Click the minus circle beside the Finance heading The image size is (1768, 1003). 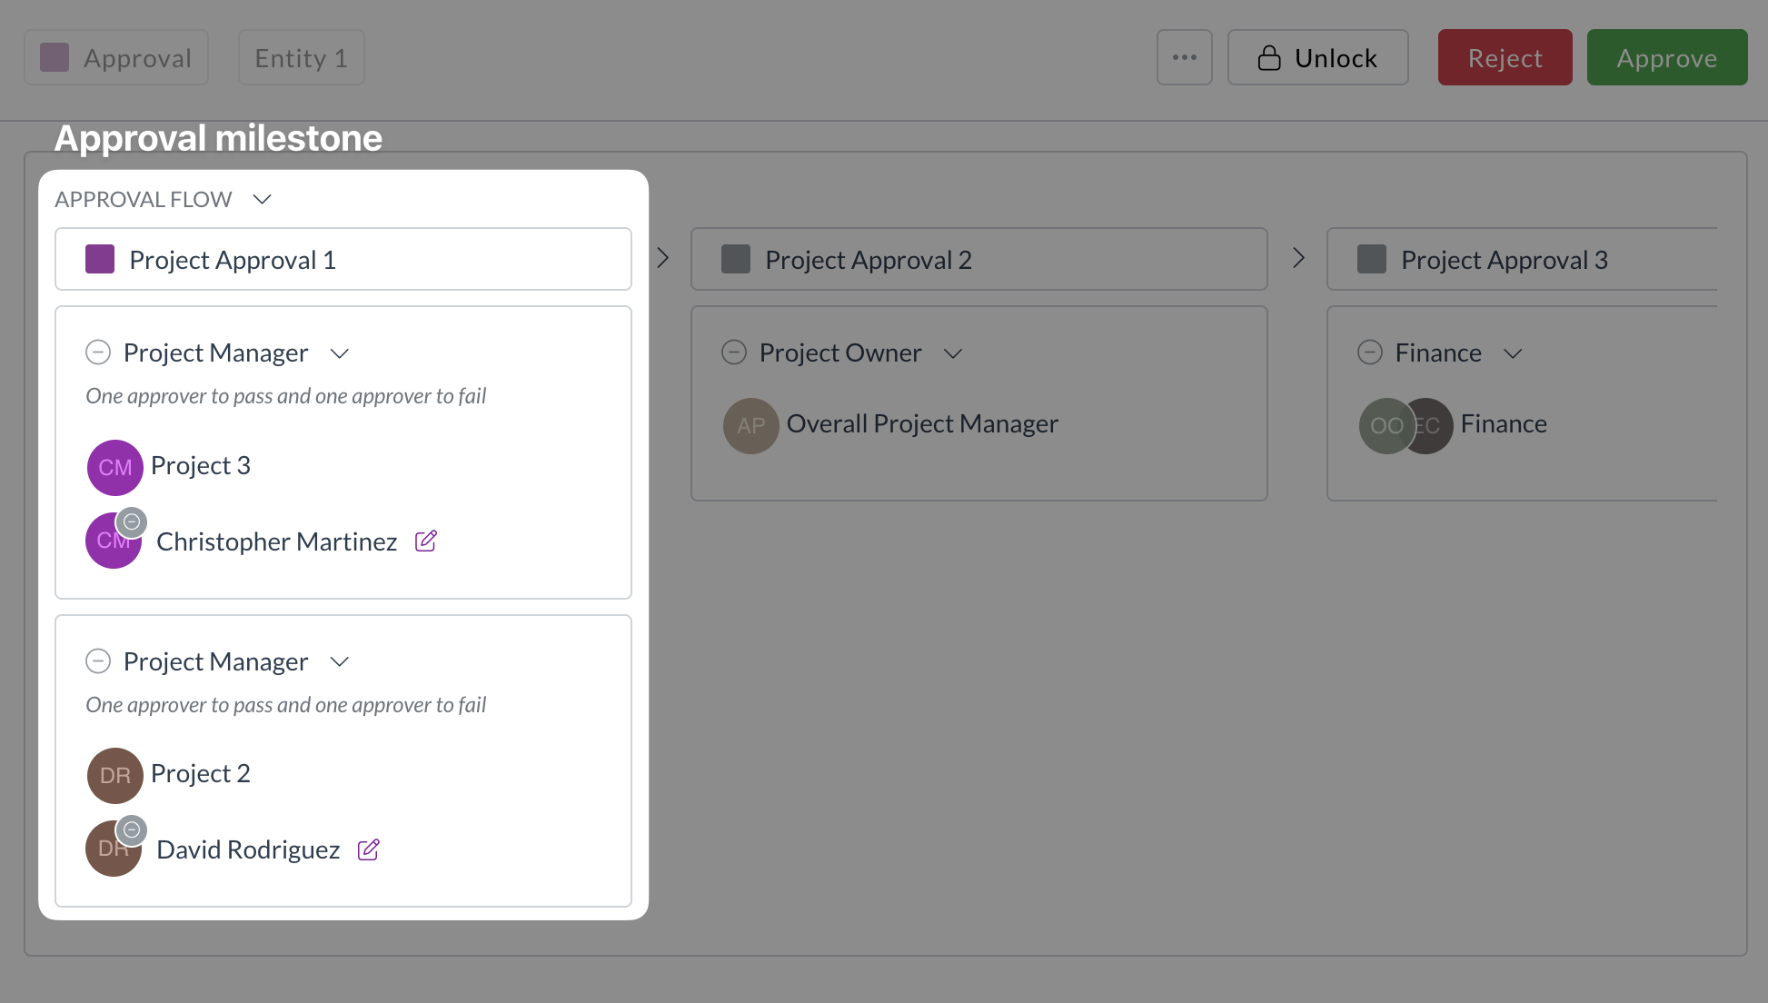pos(1370,352)
